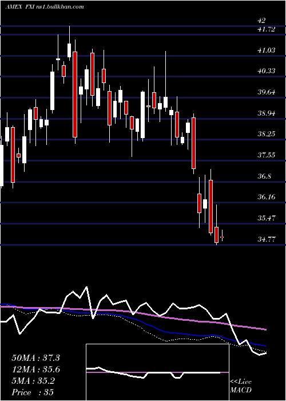
Task: Click the 'Price : 35' value
Action: 33,392
